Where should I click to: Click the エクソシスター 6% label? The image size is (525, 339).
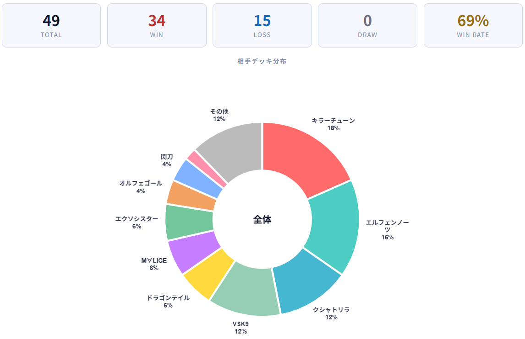137,222
